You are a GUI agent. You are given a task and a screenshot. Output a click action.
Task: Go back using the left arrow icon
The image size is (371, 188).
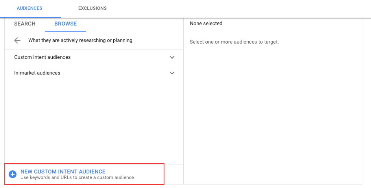click(17, 40)
